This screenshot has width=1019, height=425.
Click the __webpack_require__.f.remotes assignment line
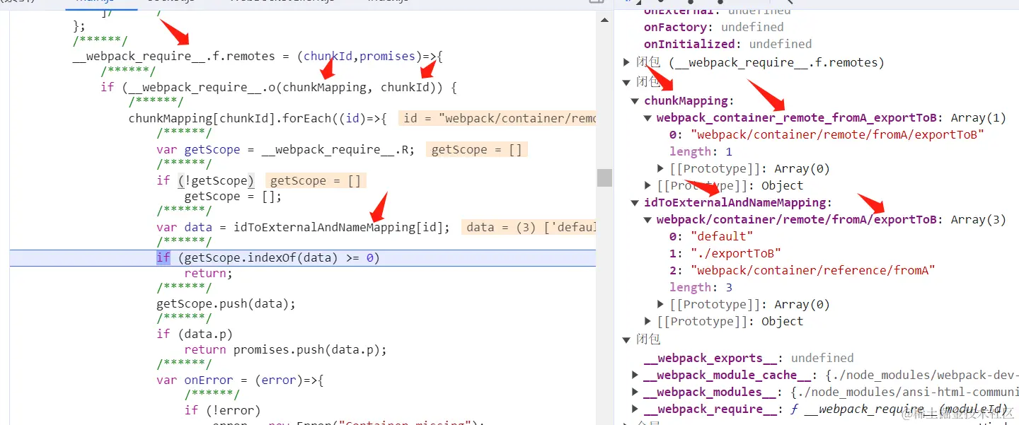pos(258,57)
